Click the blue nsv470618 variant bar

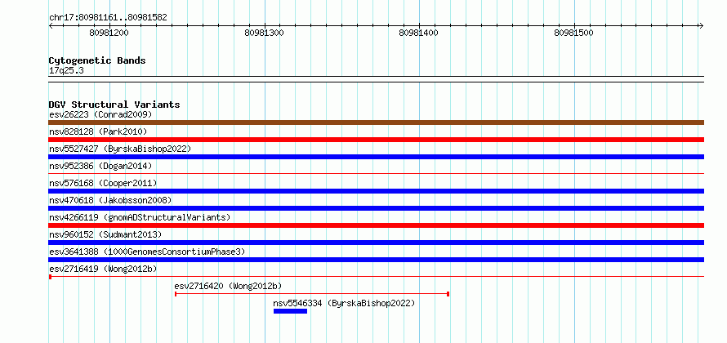pyautogui.click(x=376, y=208)
